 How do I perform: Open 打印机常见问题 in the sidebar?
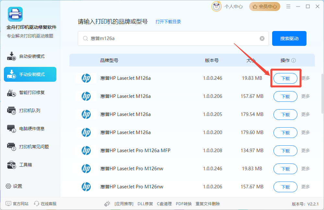click(30, 147)
